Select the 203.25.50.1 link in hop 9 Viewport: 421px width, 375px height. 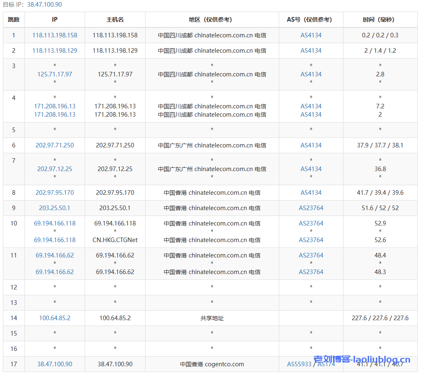point(54,208)
